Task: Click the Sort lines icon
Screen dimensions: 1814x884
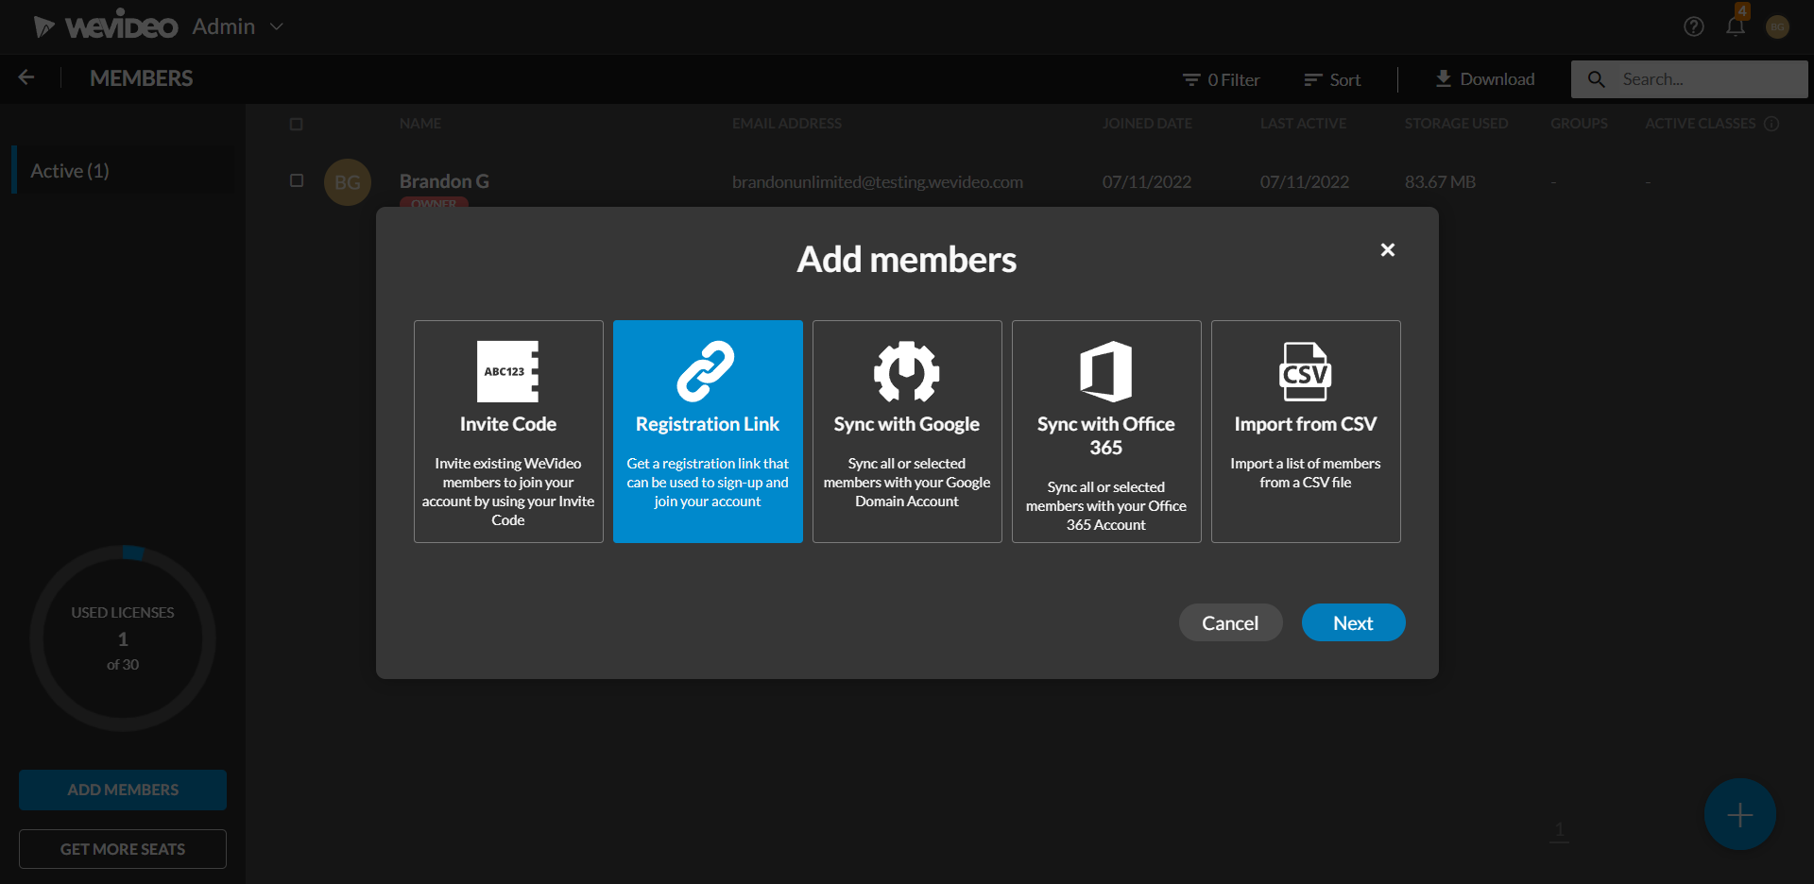Action: pos(1312,80)
